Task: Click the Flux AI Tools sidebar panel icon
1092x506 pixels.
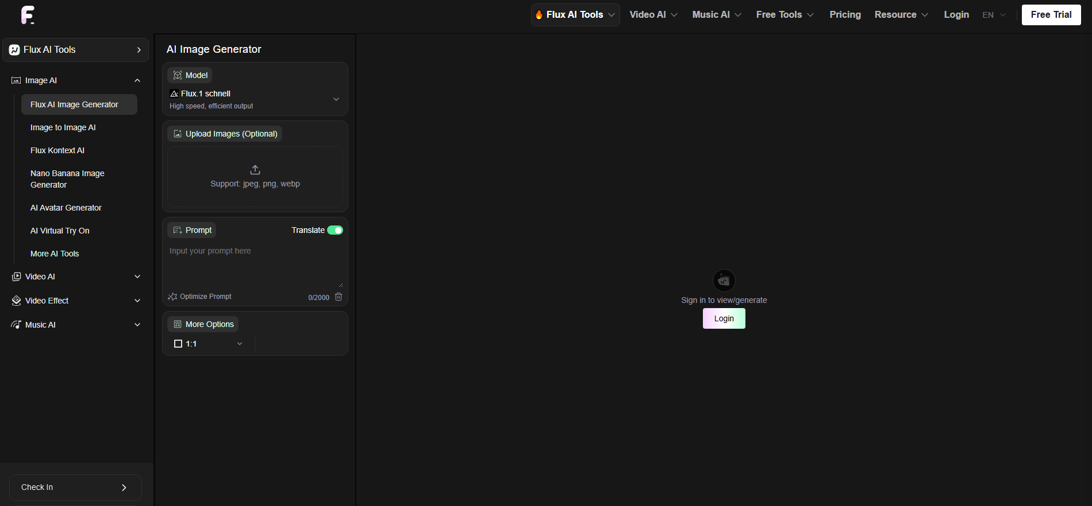Action: [14, 50]
